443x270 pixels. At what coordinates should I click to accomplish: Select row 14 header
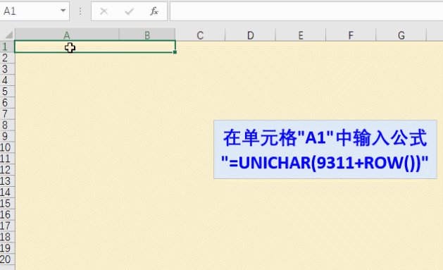click(7, 192)
